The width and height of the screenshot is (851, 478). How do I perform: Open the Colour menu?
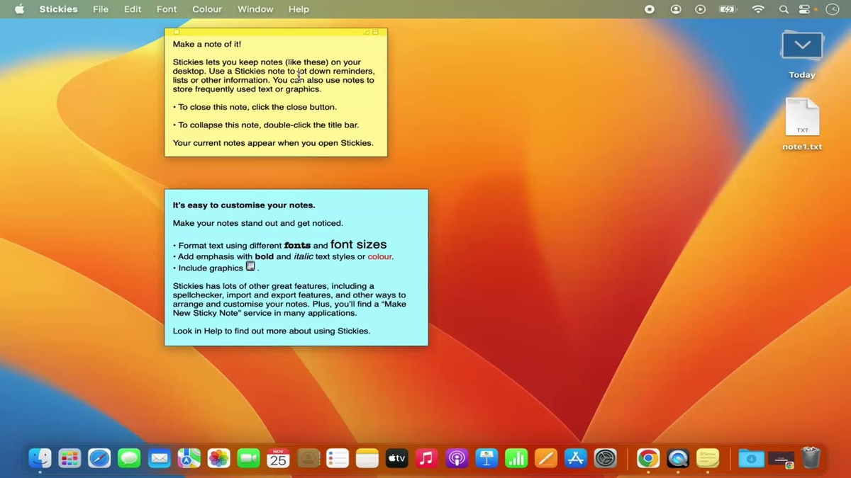point(207,9)
